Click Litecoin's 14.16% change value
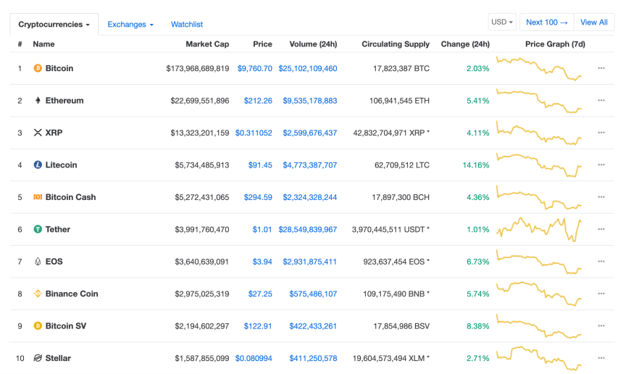 tap(476, 165)
